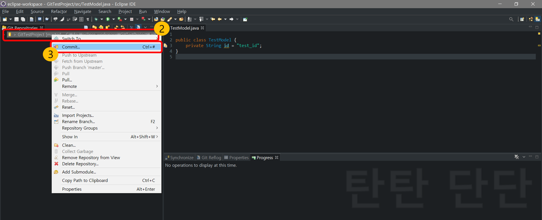Image resolution: width=542 pixels, height=220 pixels.
Task: Click the Back navigation arrow
Action: point(220,19)
